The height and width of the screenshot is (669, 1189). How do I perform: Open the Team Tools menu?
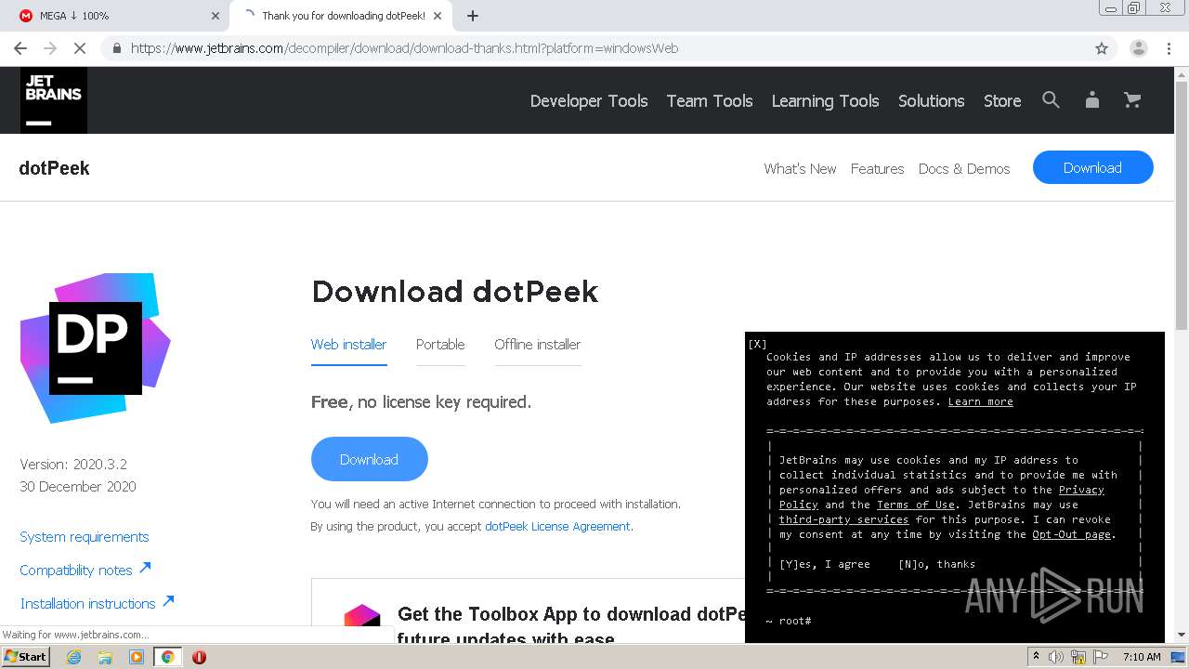tap(710, 100)
